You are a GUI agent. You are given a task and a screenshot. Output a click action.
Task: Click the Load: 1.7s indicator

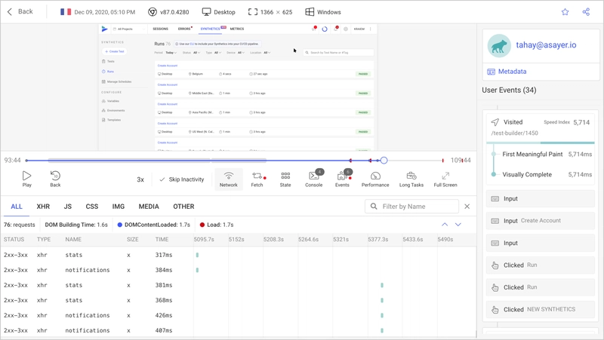click(x=217, y=225)
